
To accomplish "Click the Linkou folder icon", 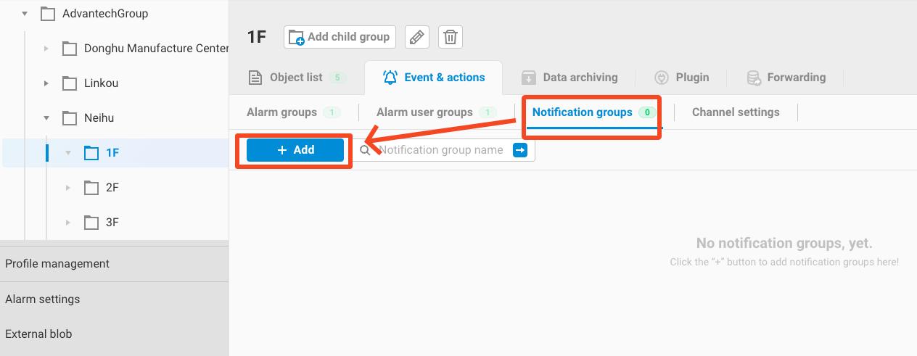I will (70, 83).
